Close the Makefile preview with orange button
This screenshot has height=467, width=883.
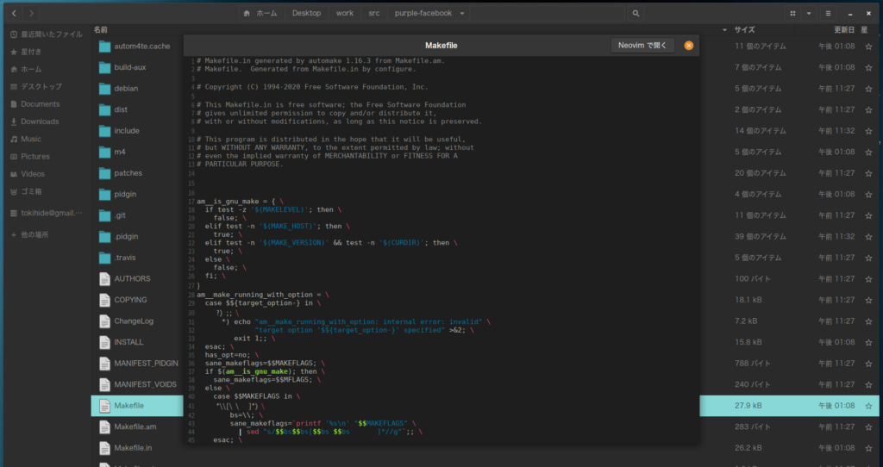click(688, 46)
